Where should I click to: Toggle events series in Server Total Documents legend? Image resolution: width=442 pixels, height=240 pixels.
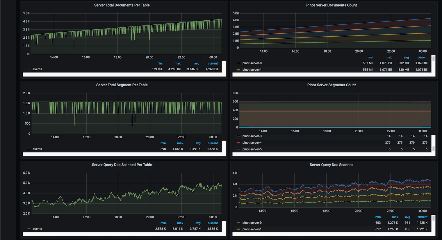pos(37,69)
